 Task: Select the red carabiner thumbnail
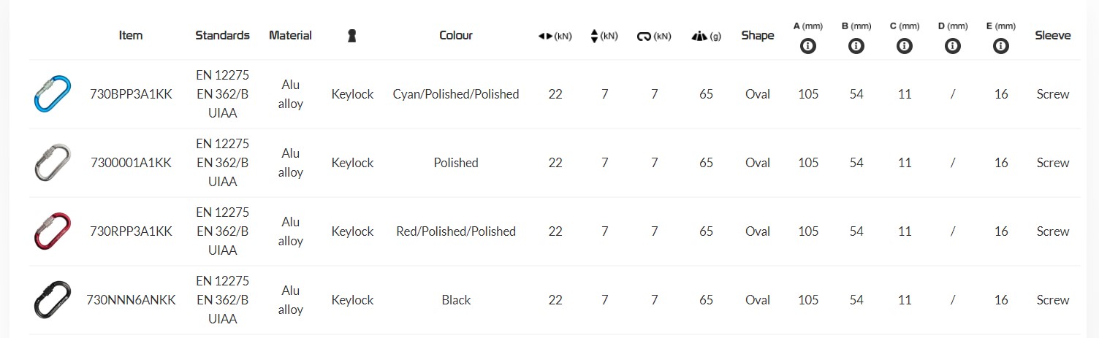coord(53,231)
